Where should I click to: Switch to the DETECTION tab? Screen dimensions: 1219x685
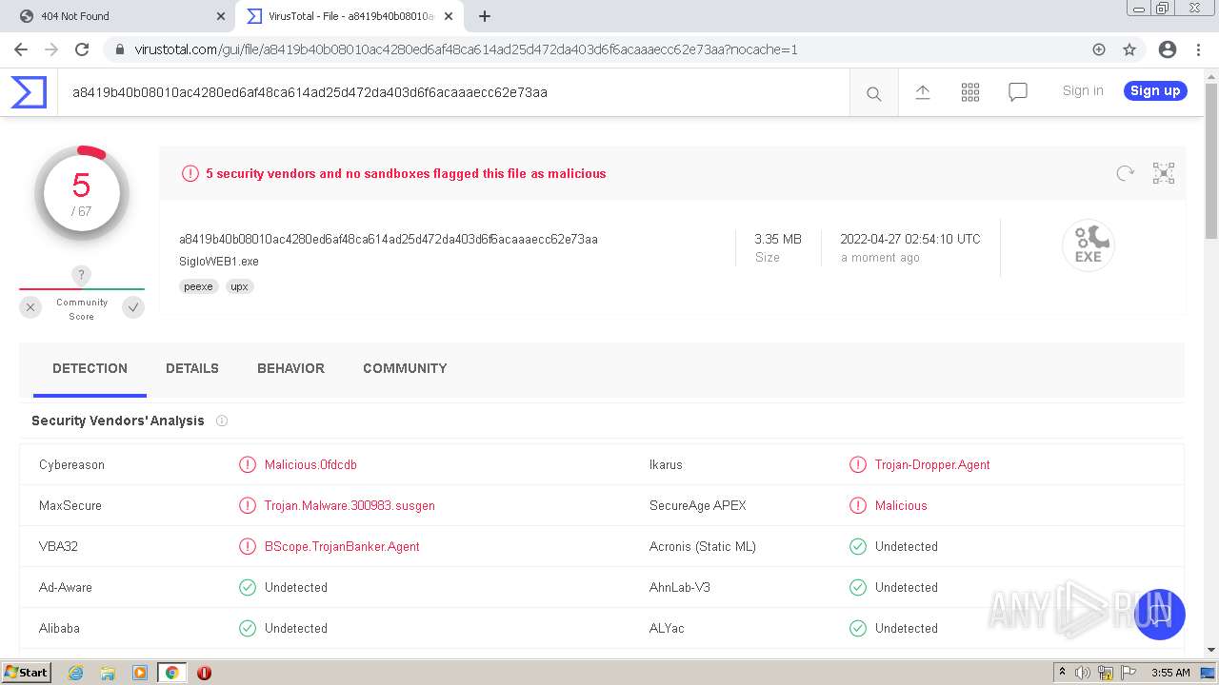(90, 368)
